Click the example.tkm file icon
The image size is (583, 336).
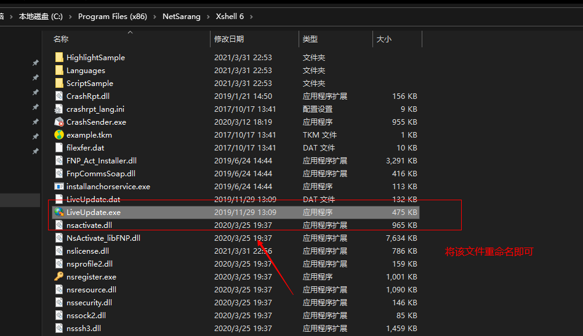[x=58, y=135]
